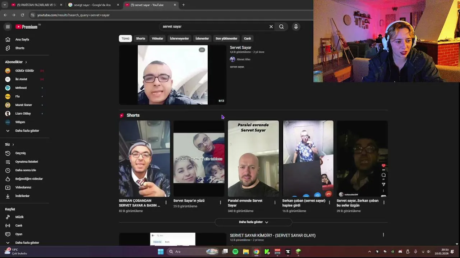
Task: Click the magnifier search button
Action: click(281, 27)
